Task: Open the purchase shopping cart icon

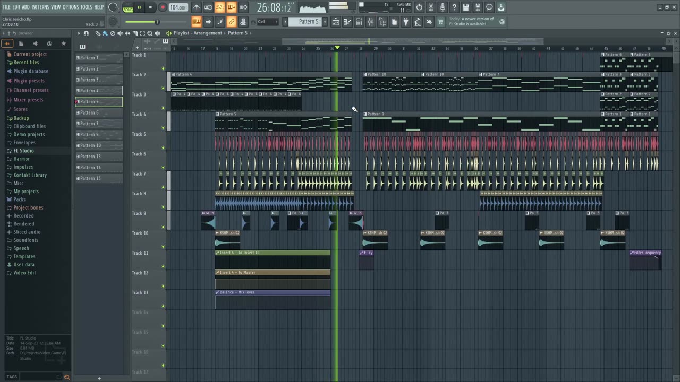Action: tap(440, 22)
